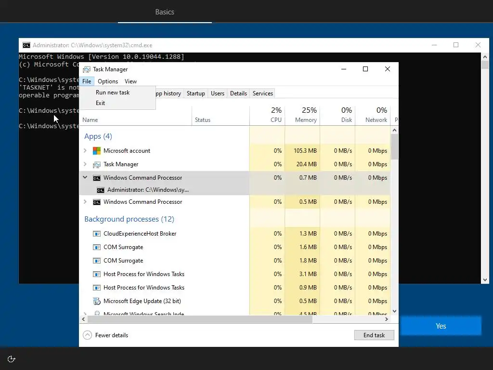Click icon of COM Surrogate using 1.6 MB
The height and width of the screenshot is (370, 493).
click(96, 247)
